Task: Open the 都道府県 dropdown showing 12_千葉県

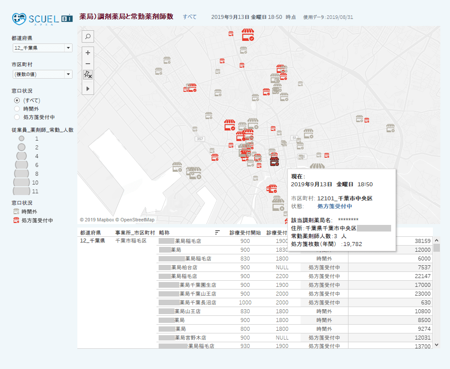Action: tap(43, 48)
